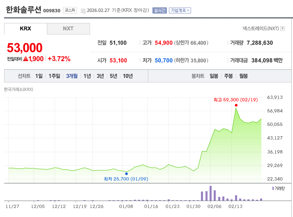Viewport: 293px width, 217px height.
Task: Click the 거래량 value 7,288,630
Action: (x=260, y=43)
